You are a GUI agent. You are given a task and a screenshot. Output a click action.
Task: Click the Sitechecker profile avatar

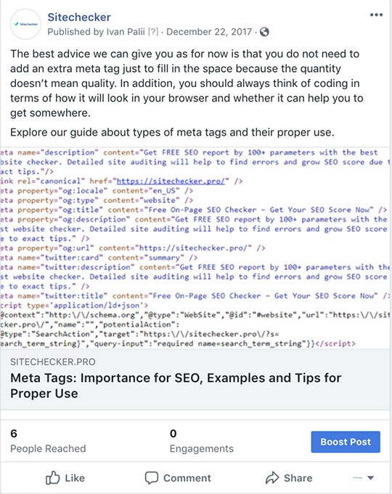(25, 24)
